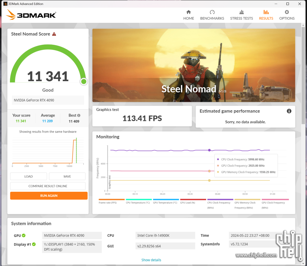Maximize the 3DMark window

(288, 4)
